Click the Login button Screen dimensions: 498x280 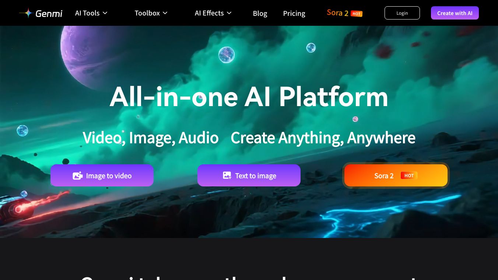(402, 13)
